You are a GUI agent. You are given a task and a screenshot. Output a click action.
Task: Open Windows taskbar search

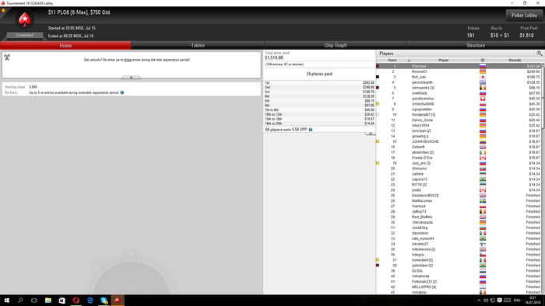[x=20, y=301]
